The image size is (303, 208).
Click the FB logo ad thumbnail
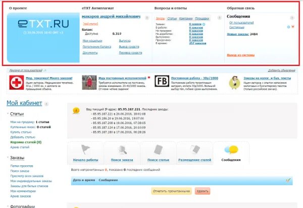coord(162,81)
